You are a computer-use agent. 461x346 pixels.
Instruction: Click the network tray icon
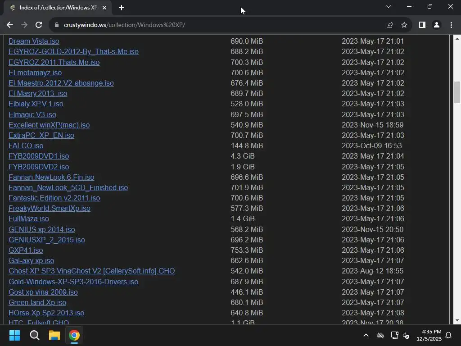pyautogui.click(x=394, y=335)
